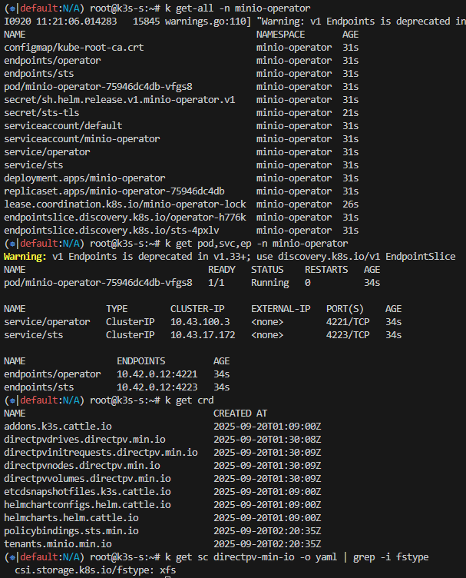Click the 'k get crd' command text
This screenshot has height=578, width=466.
tap(189, 400)
